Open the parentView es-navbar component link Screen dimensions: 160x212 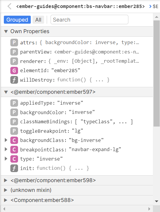pyautogui.click(x=97, y=52)
